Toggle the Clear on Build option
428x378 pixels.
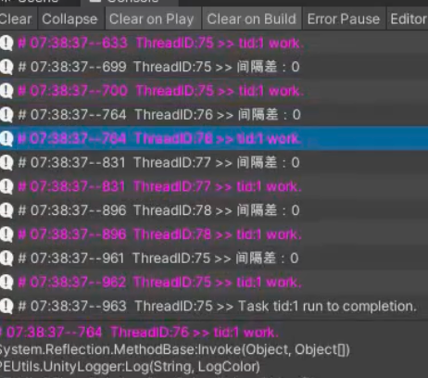pos(252,19)
